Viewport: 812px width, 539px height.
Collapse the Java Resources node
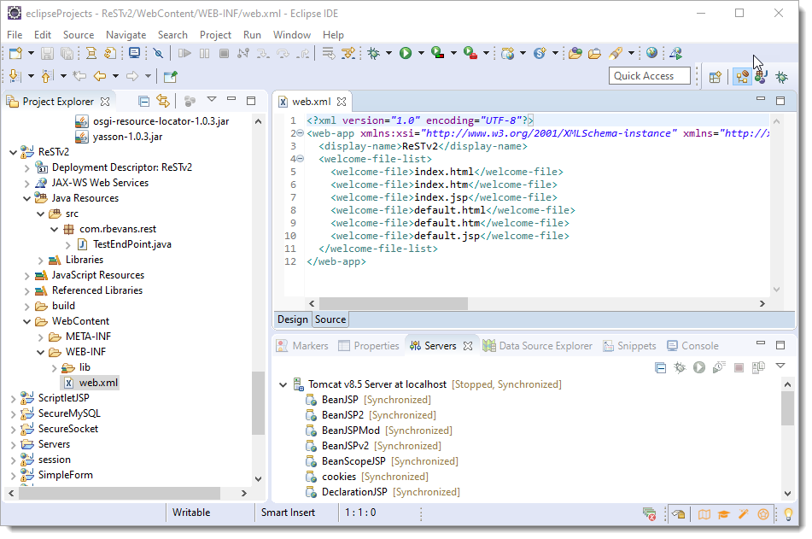click(x=27, y=198)
